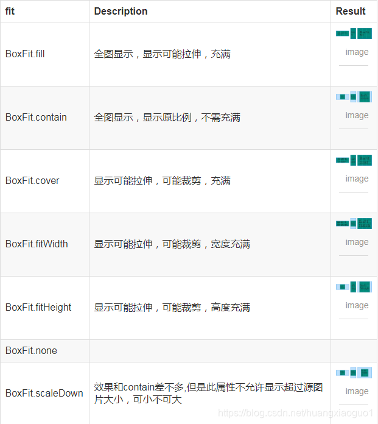Open the BoxFit.cover result thumbnail
This screenshot has height=424, width=378.
354,160
